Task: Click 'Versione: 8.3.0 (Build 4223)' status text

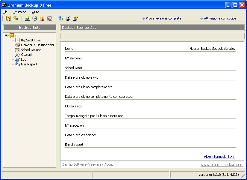Action: pyautogui.click(x=219, y=175)
